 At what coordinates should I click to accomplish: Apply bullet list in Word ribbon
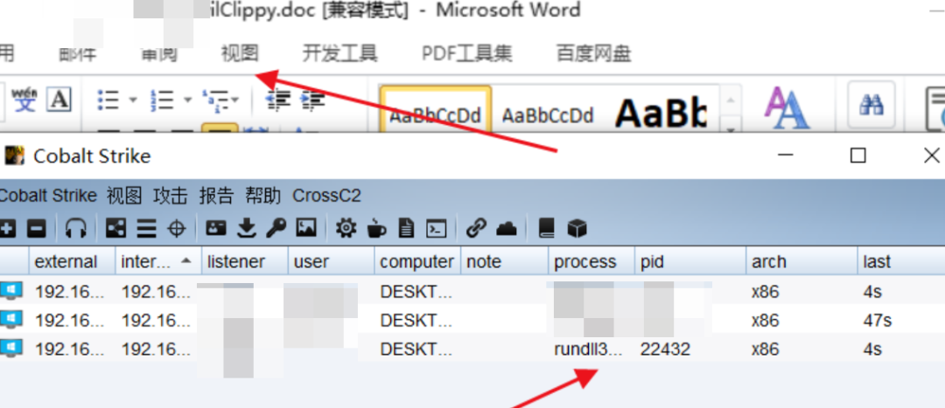pos(108,100)
